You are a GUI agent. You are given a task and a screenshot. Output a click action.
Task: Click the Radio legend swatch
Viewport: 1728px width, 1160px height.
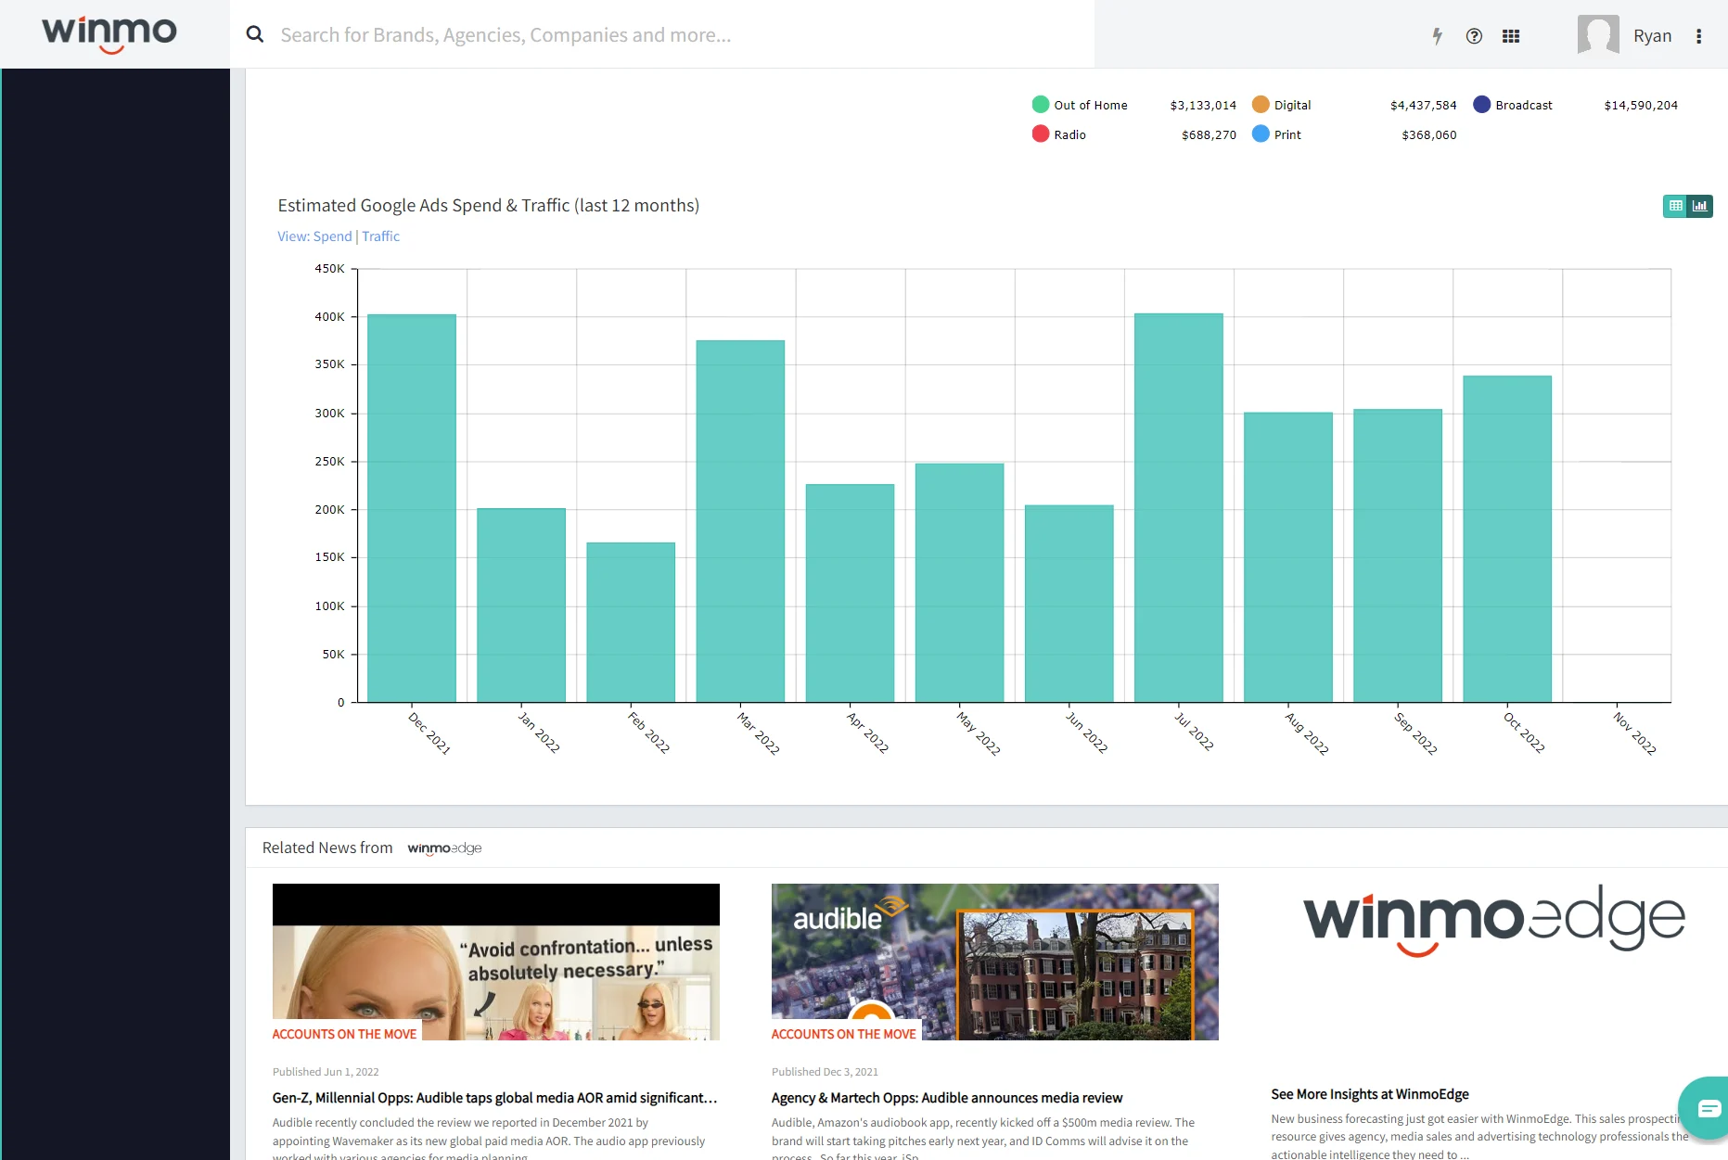[1040, 134]
